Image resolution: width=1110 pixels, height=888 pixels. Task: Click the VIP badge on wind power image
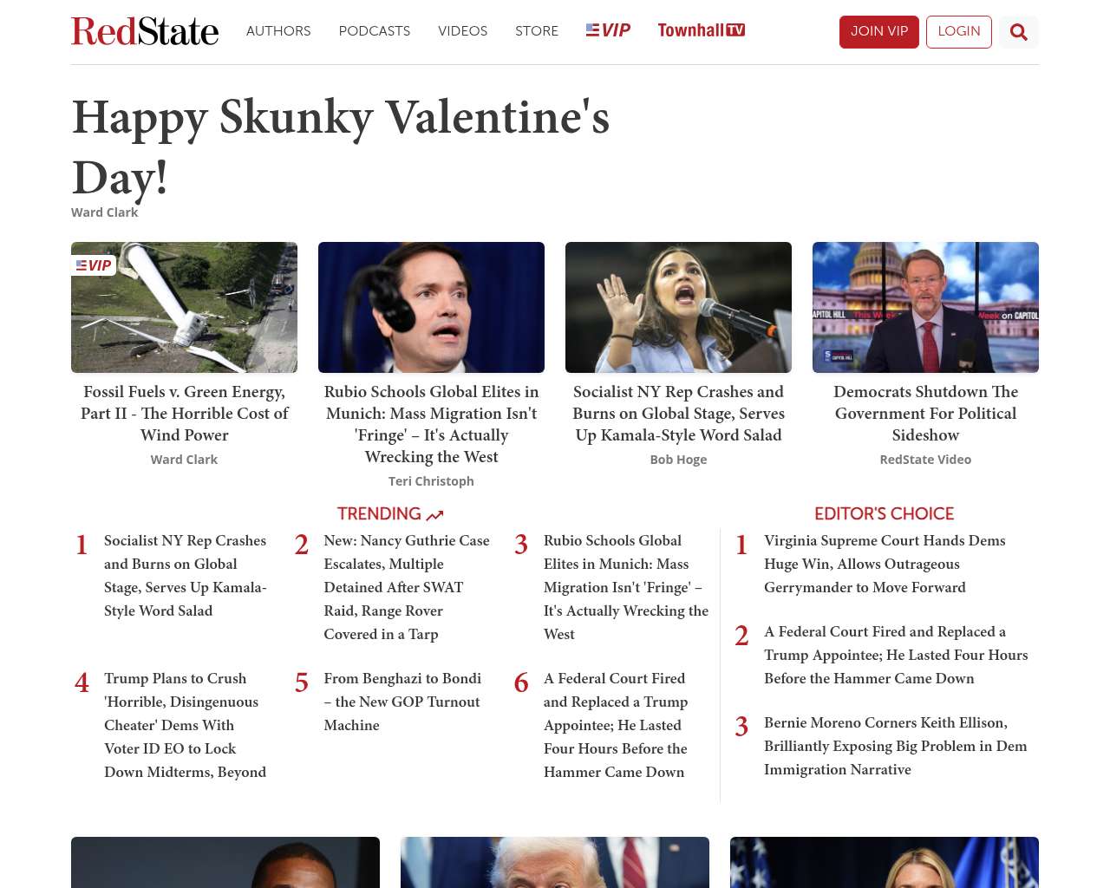94,265
